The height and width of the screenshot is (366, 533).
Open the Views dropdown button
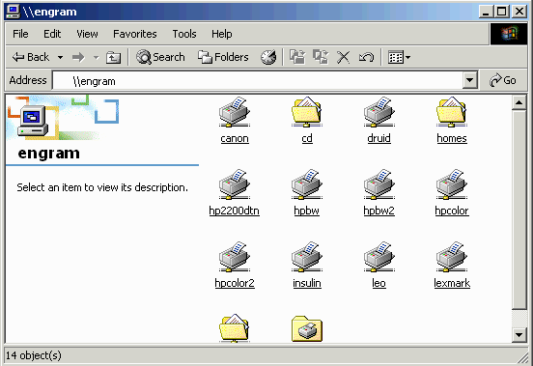[x=399, y=57]
